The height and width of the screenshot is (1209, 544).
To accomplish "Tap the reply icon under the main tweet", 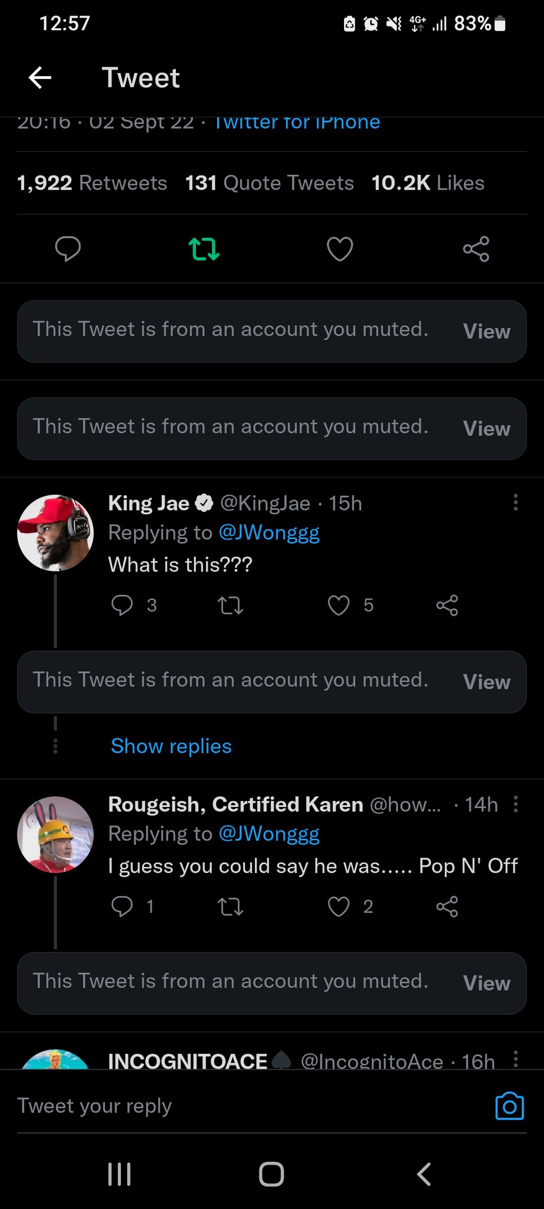I will coord(68,249).
